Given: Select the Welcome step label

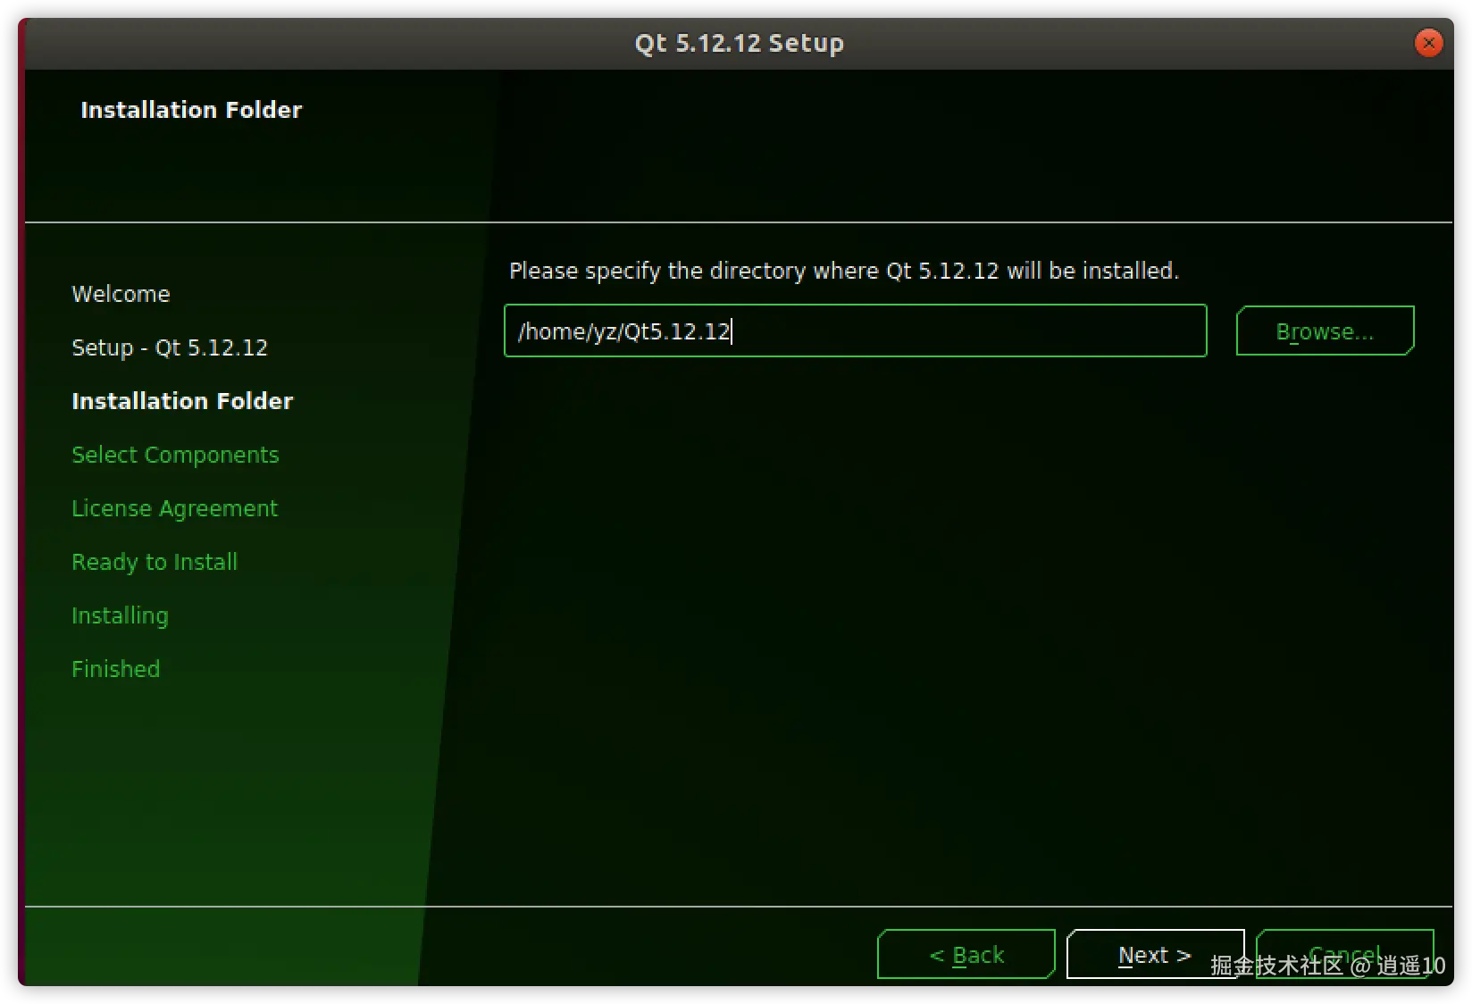Looking at the screenshot, I should click(x=121, y=294).
